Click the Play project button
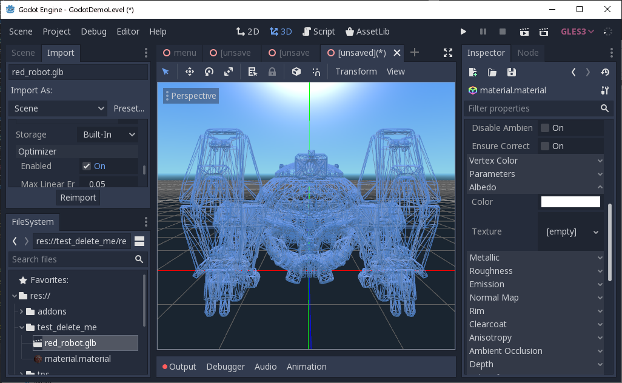The width and height of the screenshot is (622, 383). pyautogui.click(x=463, y=32)
